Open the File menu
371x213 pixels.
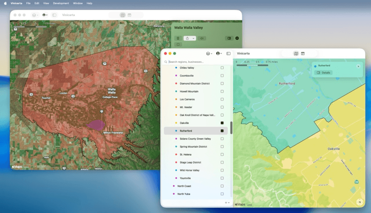(29, 3)
